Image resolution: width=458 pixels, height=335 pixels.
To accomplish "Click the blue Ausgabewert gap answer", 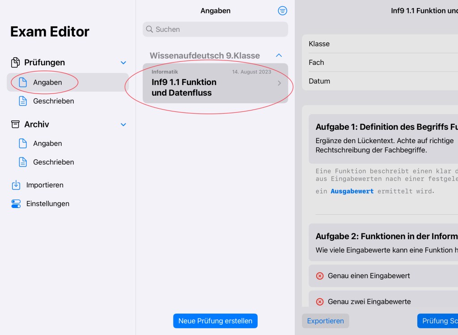I will pyautogui.click(x=352, y=191).
